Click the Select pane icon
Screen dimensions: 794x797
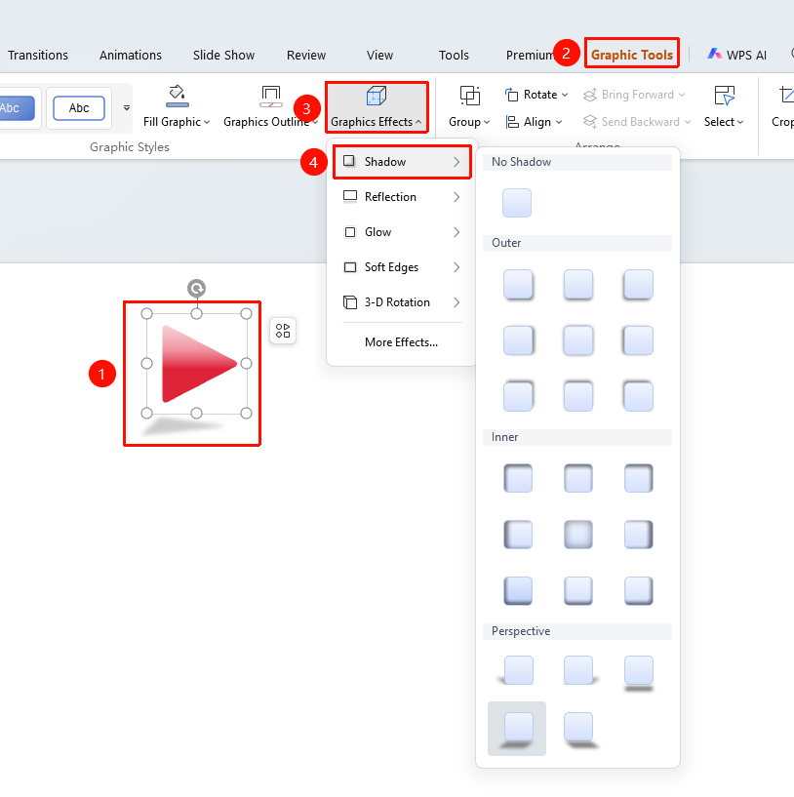tap(724, 96)
